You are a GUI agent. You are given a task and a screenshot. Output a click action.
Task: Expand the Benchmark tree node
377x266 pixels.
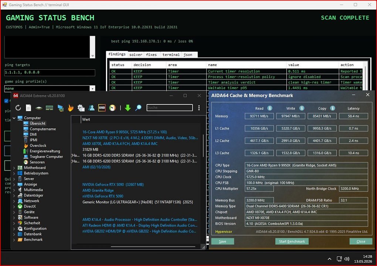pos(14,239)
